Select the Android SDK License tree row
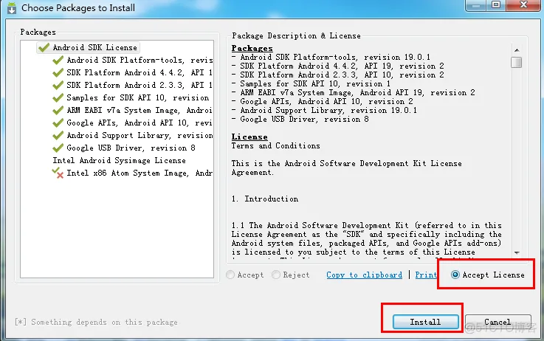Screen dimensions: 544x341 click(x=88, y=47)
